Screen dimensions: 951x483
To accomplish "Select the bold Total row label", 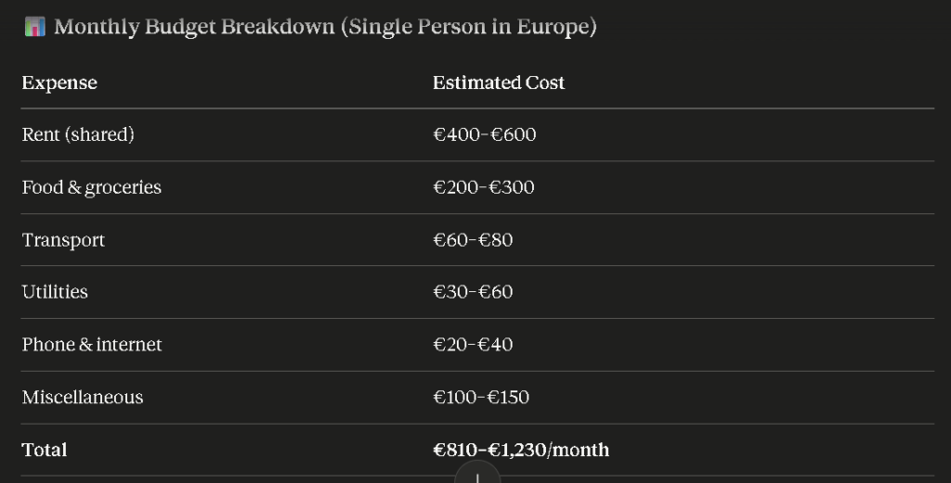I will point(45,450).
